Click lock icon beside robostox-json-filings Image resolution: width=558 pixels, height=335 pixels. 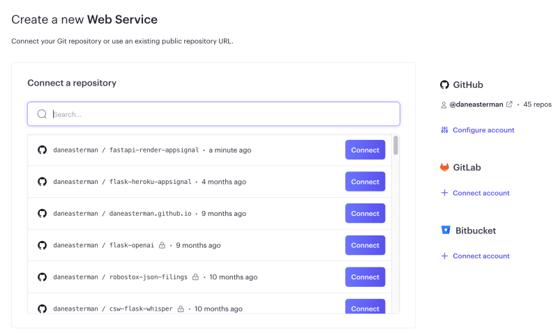(195, 277)
